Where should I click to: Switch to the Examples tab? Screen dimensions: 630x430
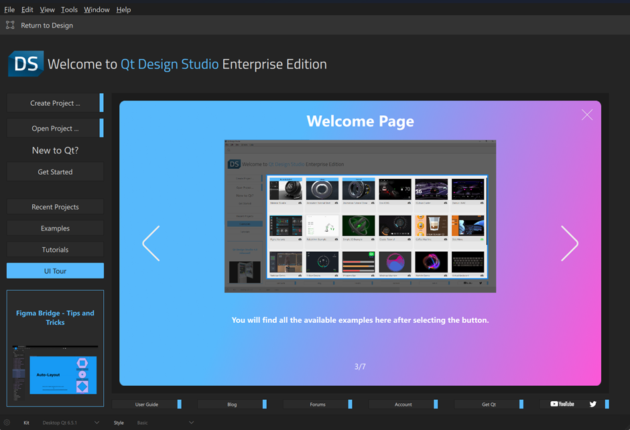(x=55, y=228)
